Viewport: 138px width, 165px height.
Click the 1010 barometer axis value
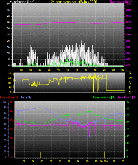(128, 22)
